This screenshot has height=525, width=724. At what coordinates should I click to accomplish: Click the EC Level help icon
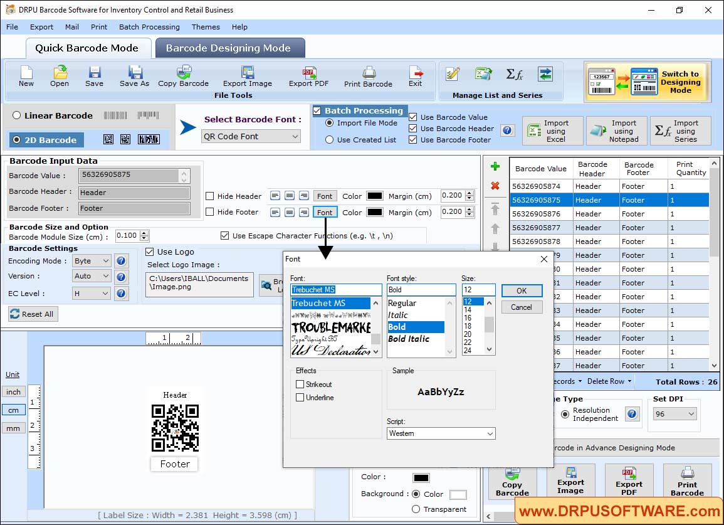121,294
